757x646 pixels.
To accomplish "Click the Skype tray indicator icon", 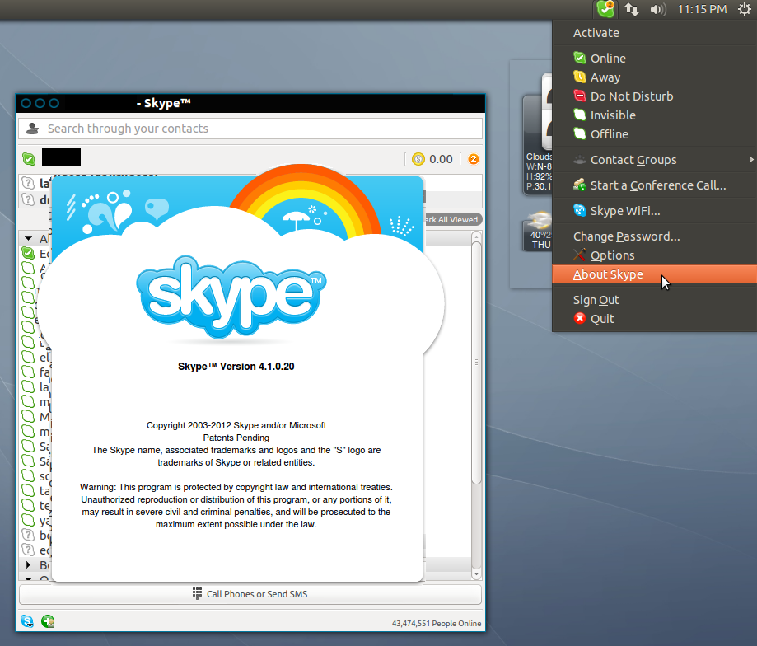I will 605,9.
